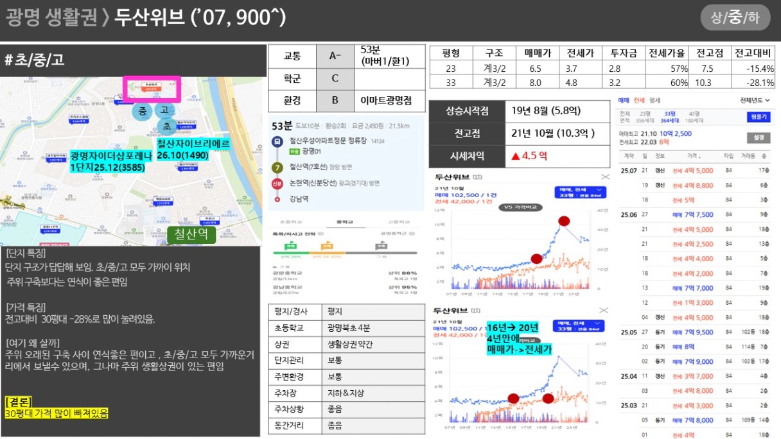Switch to the 매매 tab above the transaction list
The width and height of the screenshot is (781, 439).
click(x=624, y=100)
